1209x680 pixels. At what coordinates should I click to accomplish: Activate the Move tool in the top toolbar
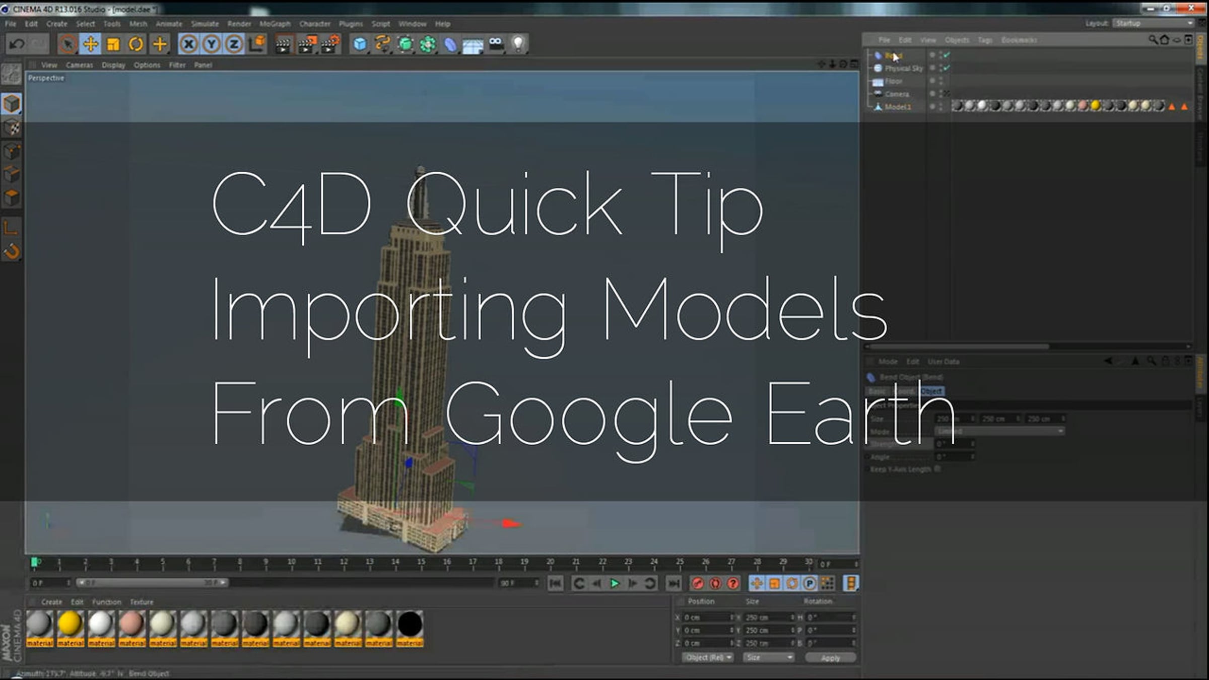point(91,44)
